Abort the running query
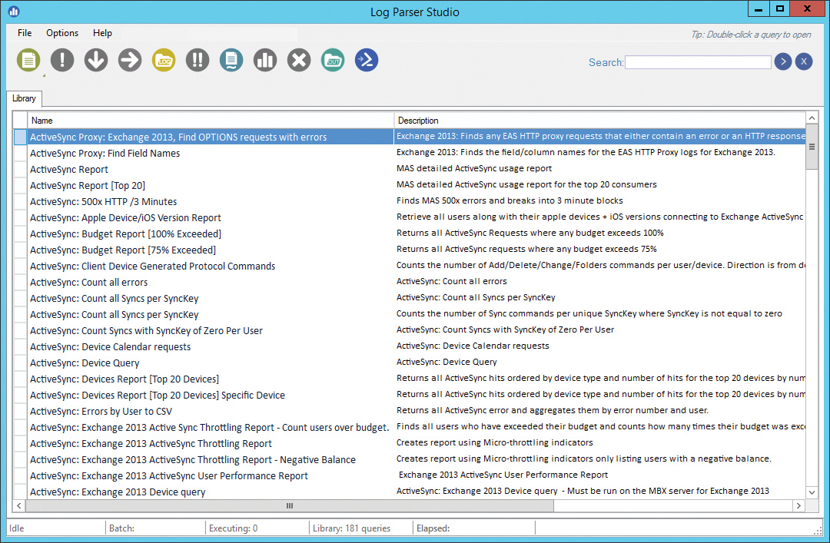The image size is (830, 543). point(298,60)
